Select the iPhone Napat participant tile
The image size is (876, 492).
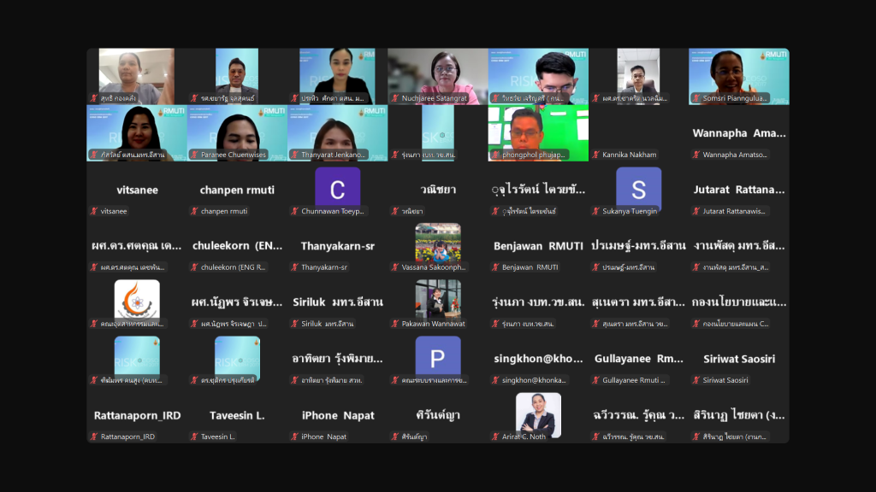[337, 416]
